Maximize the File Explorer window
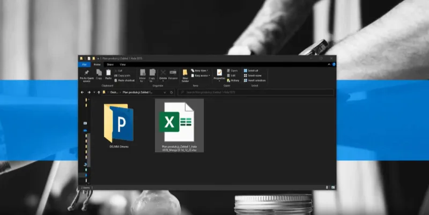Viewport: 429px width, 215px height. (321, 58)
